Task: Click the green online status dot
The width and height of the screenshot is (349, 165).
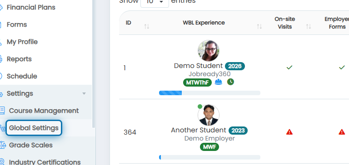Action: click(200, 107)
